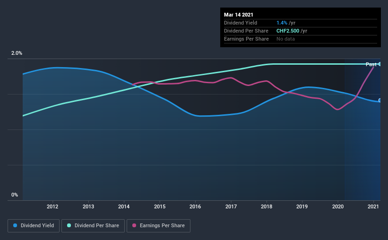The image size is (388, 240).
Task: Click the tooltip's Earnings Per Share row label
Action: tap(246, 39)
